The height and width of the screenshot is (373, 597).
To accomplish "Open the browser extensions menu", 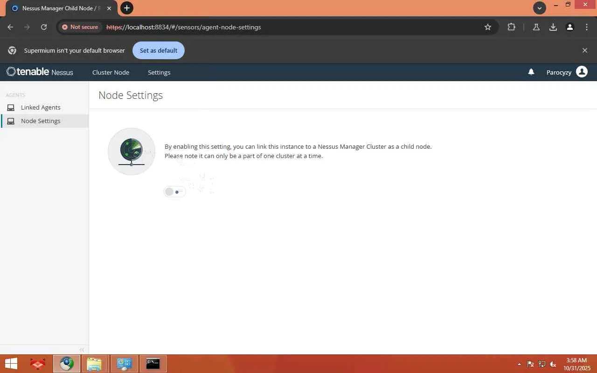I will click(512, 27).
